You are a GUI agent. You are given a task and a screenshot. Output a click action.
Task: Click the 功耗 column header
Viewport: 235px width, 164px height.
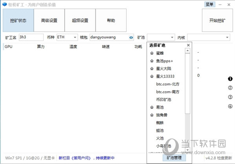tap(138, 47)
